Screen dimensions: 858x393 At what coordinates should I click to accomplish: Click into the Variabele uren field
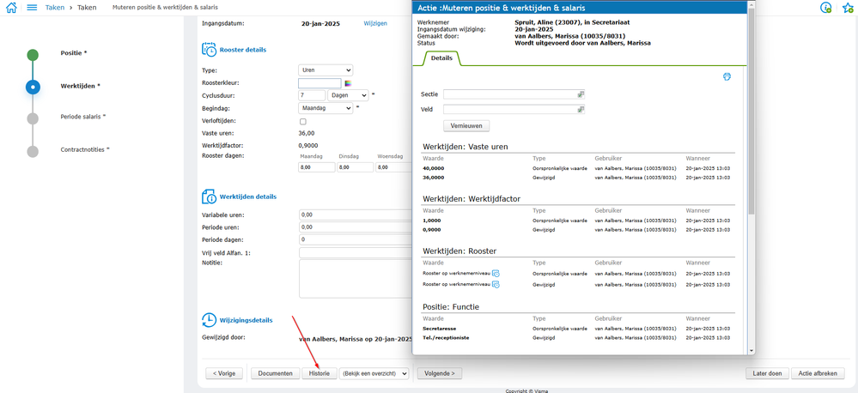(352, 215)
